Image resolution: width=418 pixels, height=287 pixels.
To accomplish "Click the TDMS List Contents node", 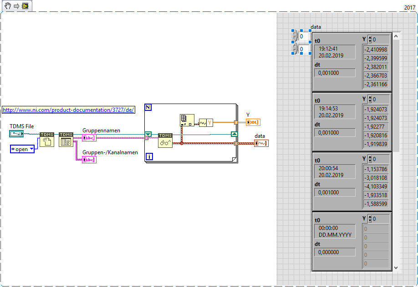I will tap(66, 139).
